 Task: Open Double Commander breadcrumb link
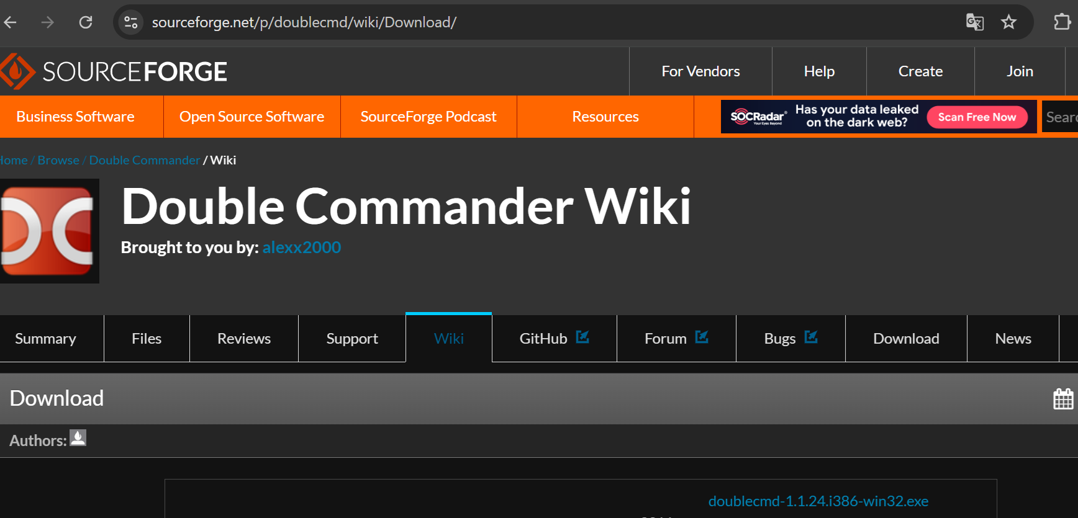pyautogui.click(x=145, y=160)
